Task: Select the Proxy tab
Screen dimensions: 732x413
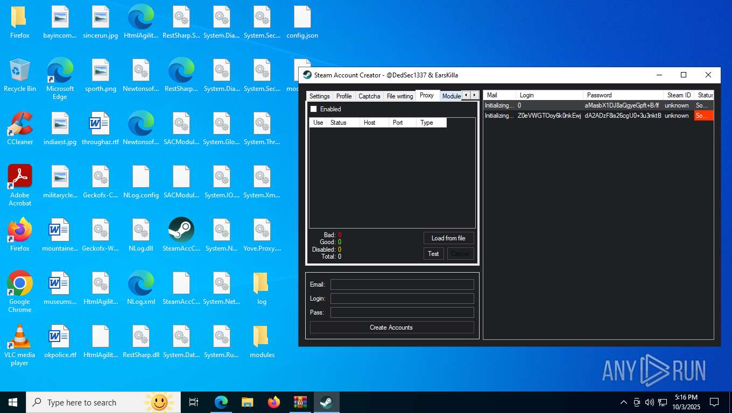Action: (x=427, y=95)
